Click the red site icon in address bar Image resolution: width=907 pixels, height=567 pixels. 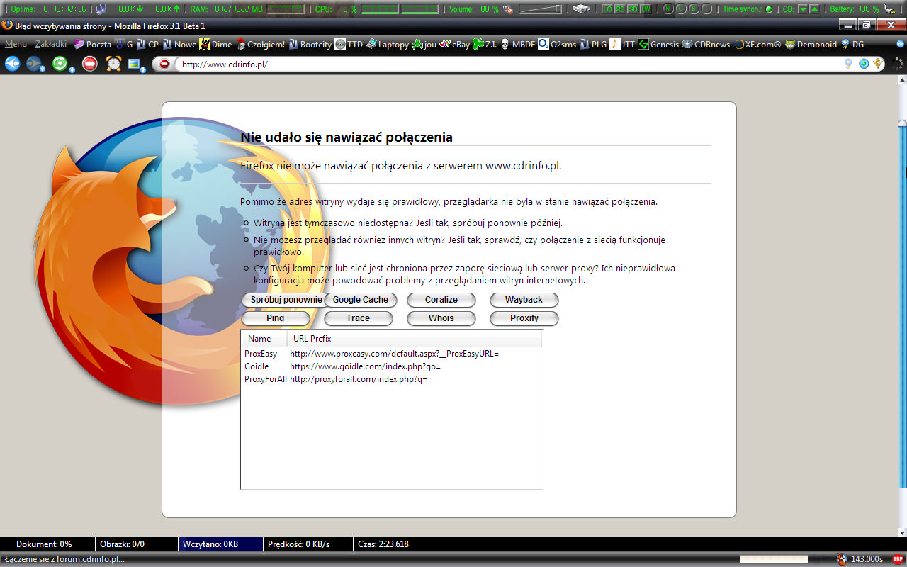pos(164,64)
